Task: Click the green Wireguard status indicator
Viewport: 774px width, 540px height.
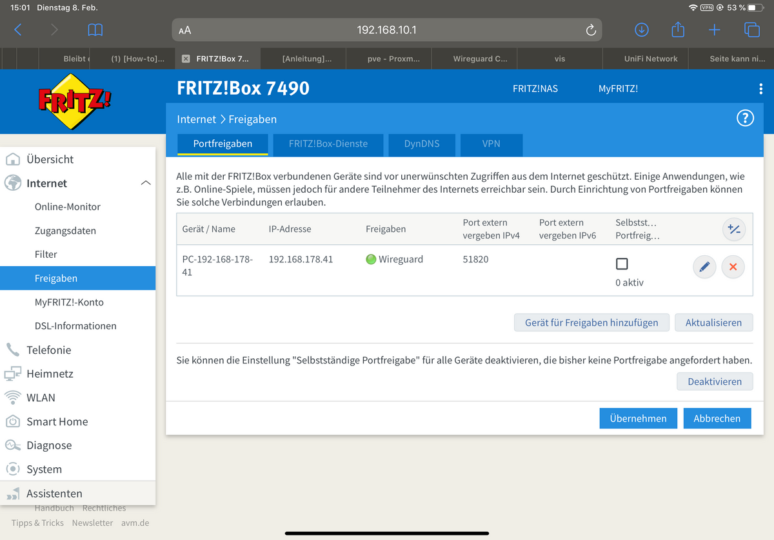Action: coord(371,260)
